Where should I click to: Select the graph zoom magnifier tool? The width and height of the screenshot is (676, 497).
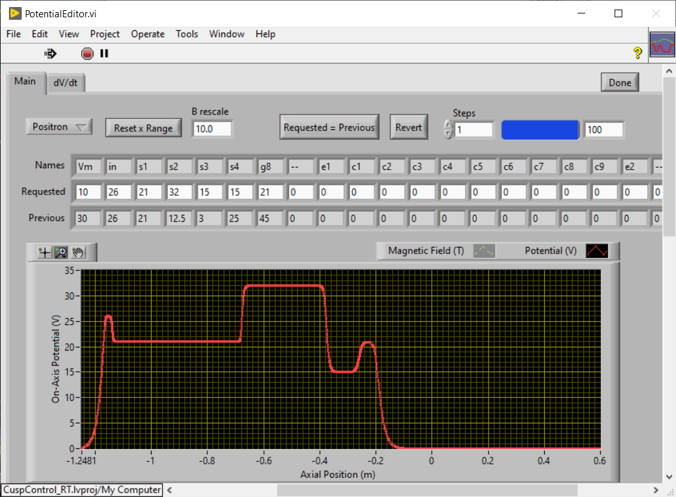[x=61, y=252]
